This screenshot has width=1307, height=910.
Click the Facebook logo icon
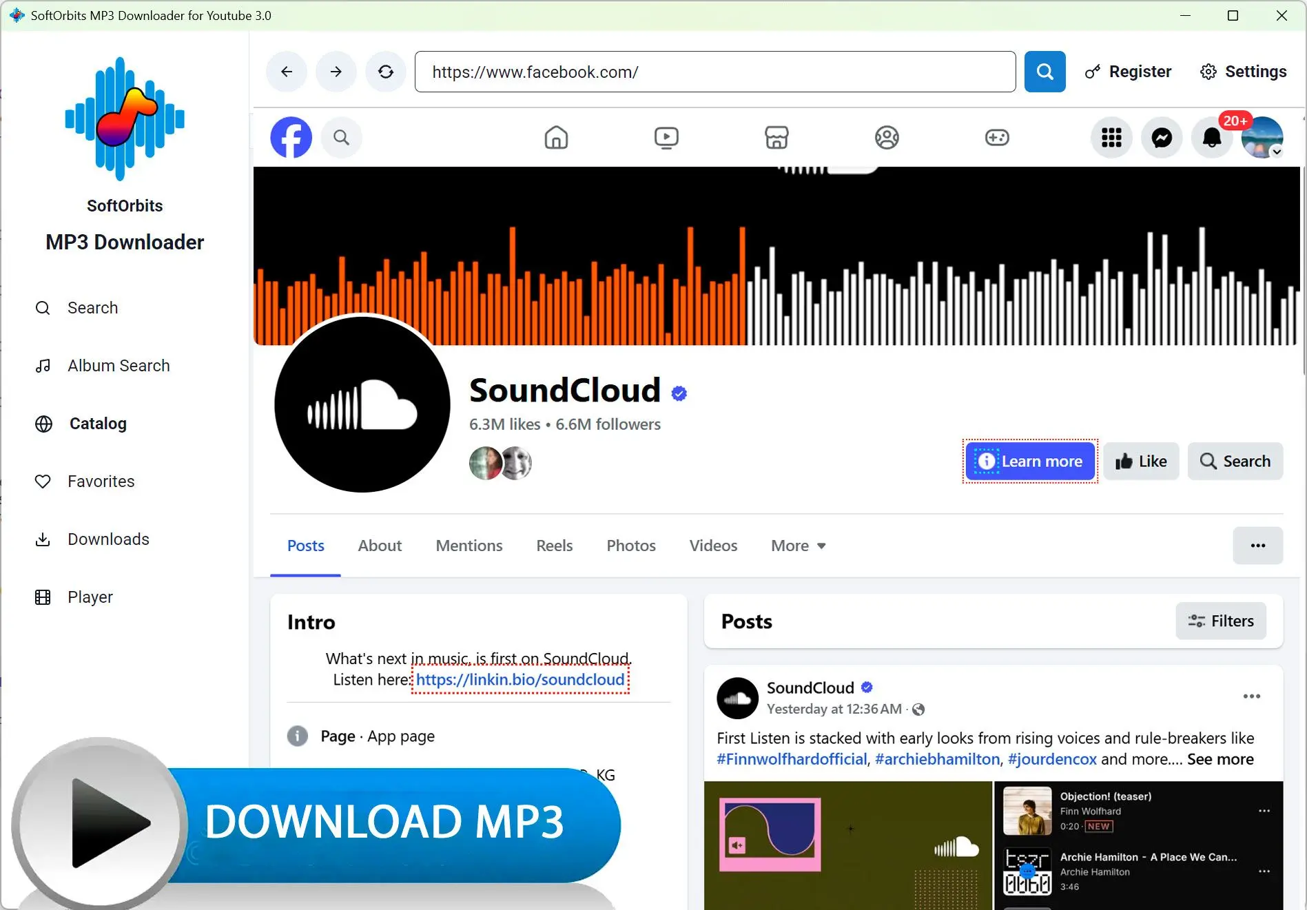(291, 137)
